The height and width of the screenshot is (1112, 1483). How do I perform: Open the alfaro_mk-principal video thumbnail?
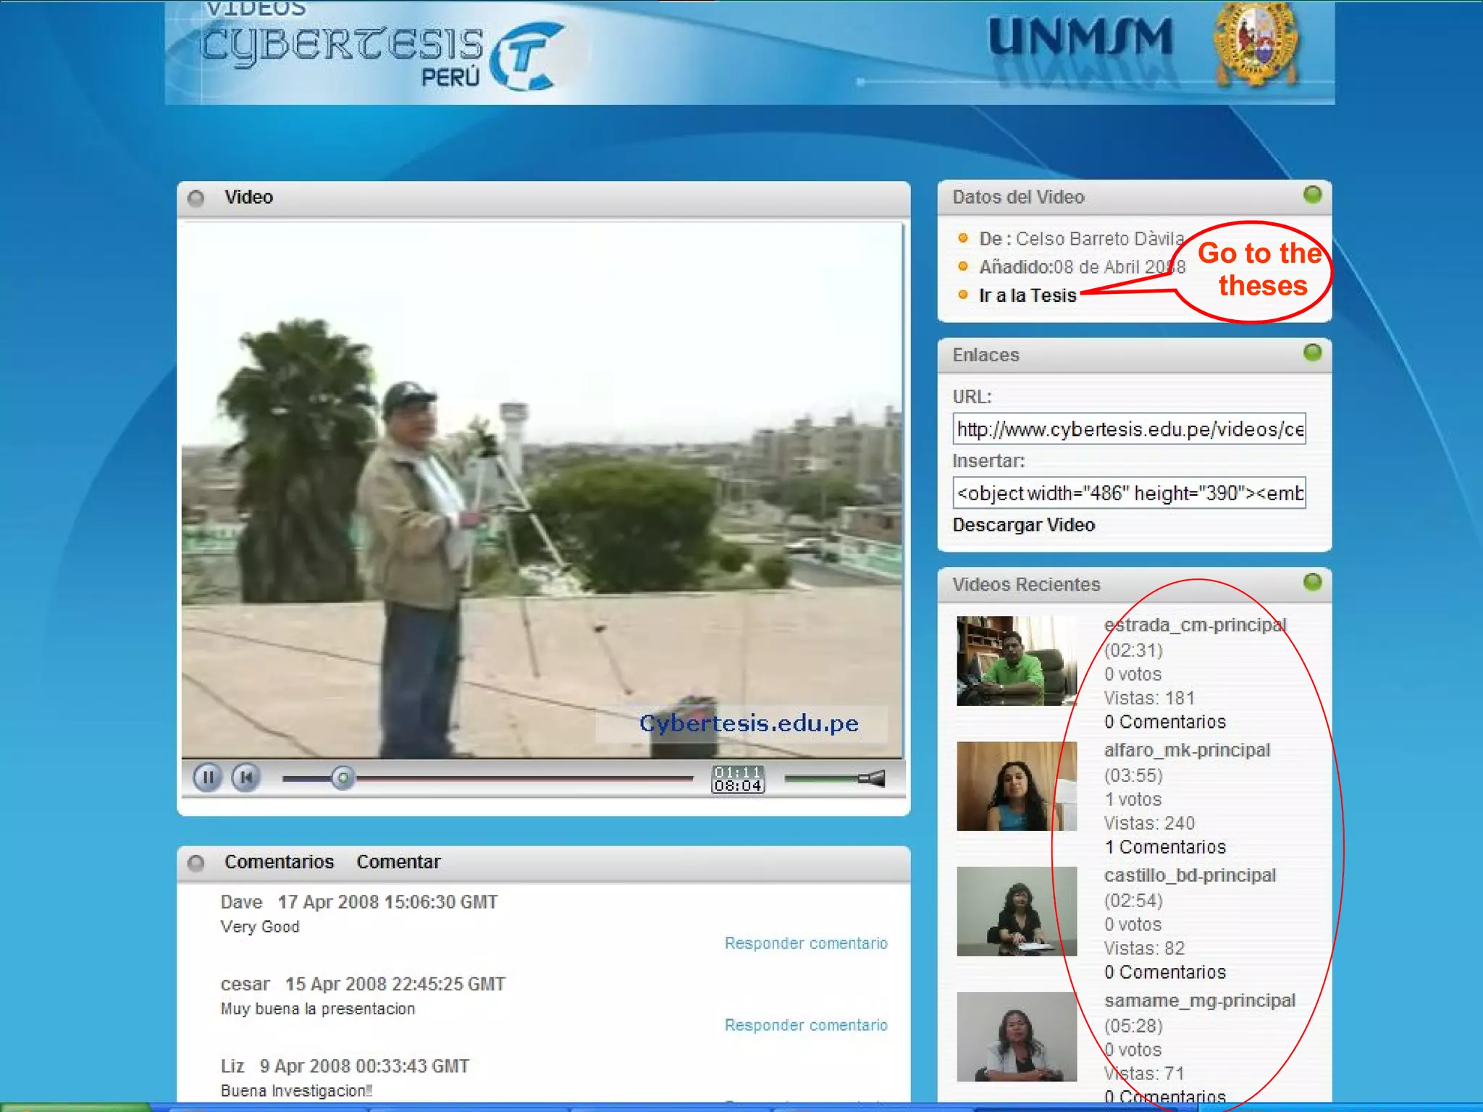tap(1016, 785)
